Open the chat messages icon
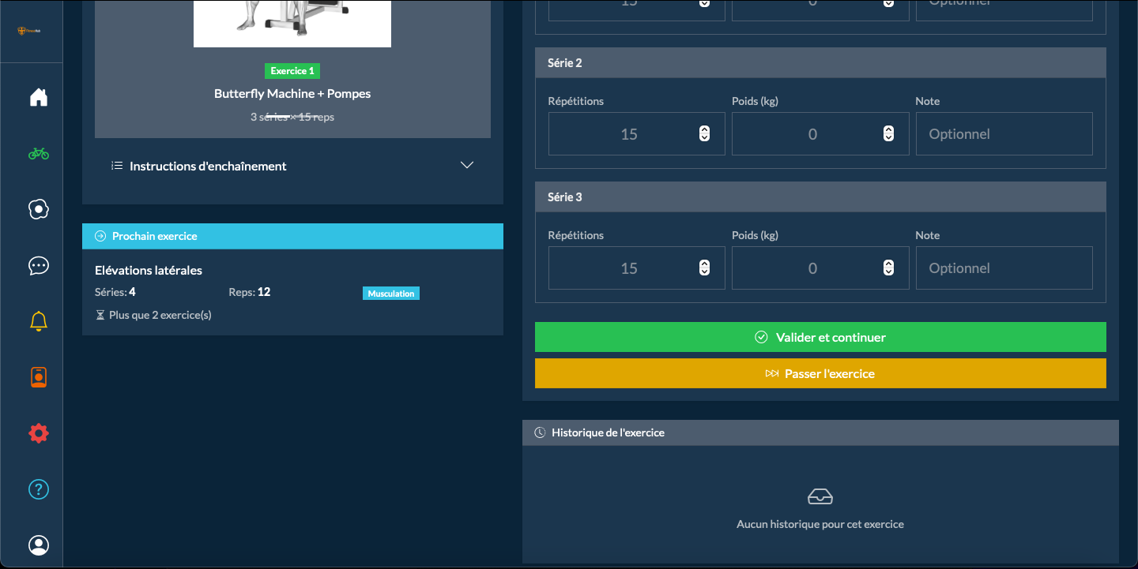 point(38,266)
